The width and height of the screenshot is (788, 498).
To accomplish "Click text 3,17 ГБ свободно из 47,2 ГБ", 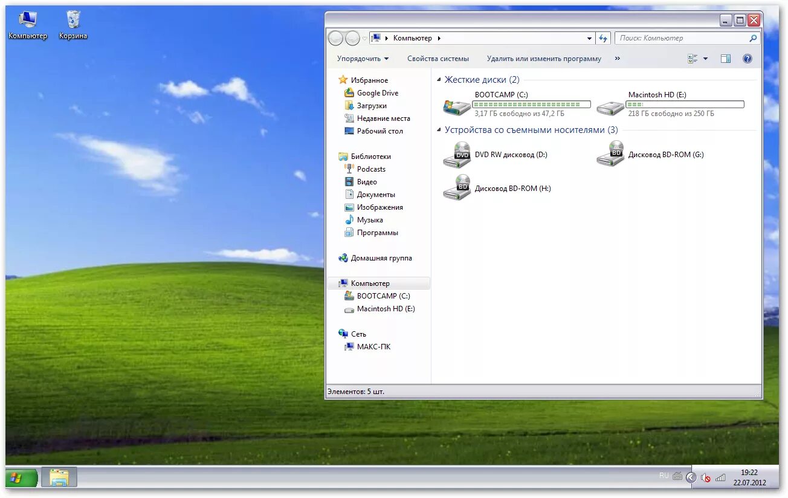I will pos(519,114).
